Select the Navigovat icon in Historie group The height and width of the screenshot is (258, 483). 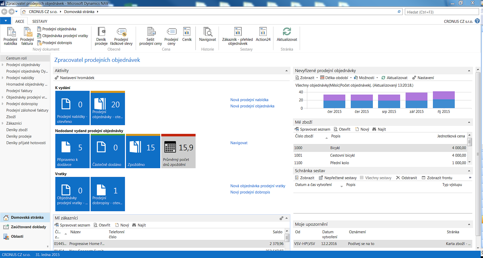[x=207, y=36]
